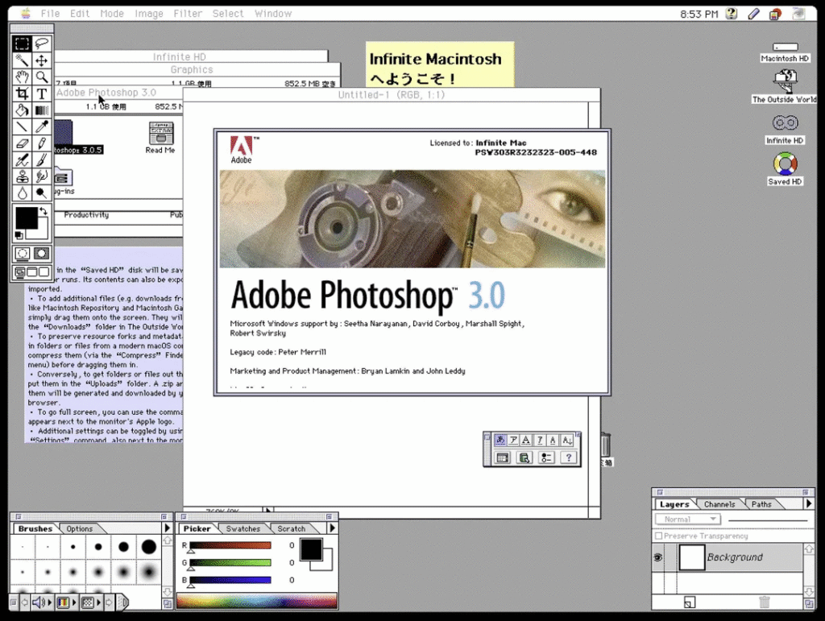The height and width of the screenshot is (621, 825).
Task: Click the help question mark in input palette
Action: tap(568, 458)
